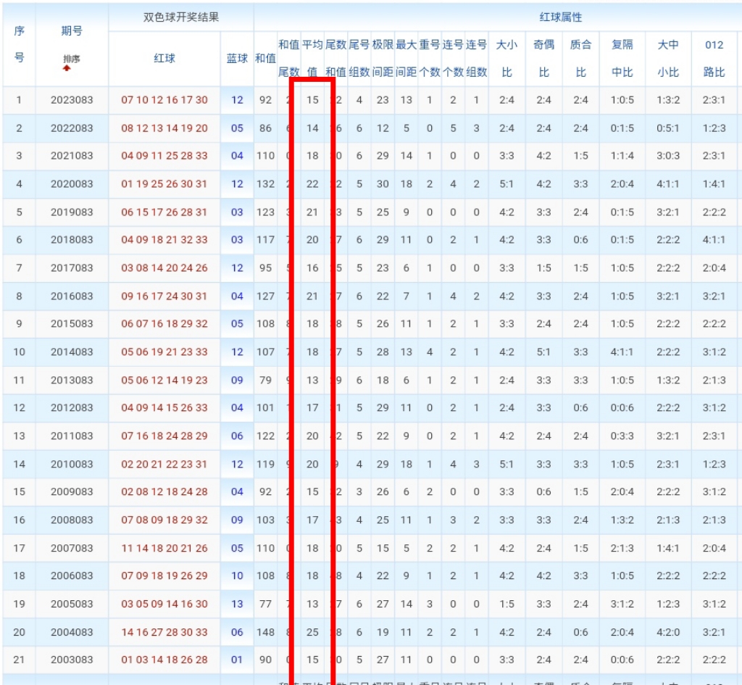Click ratio 4:2:0 in row 2004083
Image resolution: width=742 pixels, height=685 pixels.
(x=668, y=632)
